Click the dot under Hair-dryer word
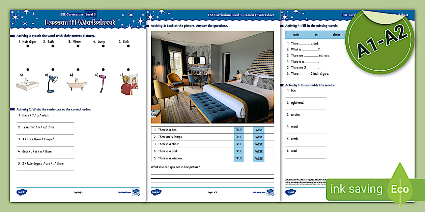Screen dimensions: 425x212 click(x=28, y=46)
